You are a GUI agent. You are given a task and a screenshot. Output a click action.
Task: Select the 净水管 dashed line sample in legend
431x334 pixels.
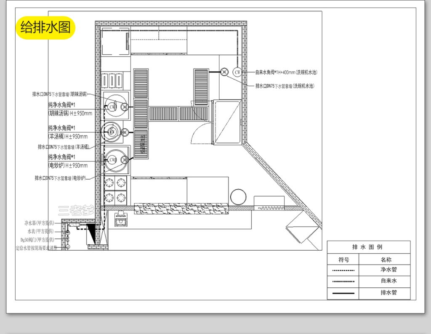(x=343, y=270)
